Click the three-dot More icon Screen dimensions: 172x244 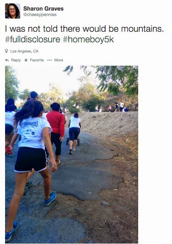49,60
